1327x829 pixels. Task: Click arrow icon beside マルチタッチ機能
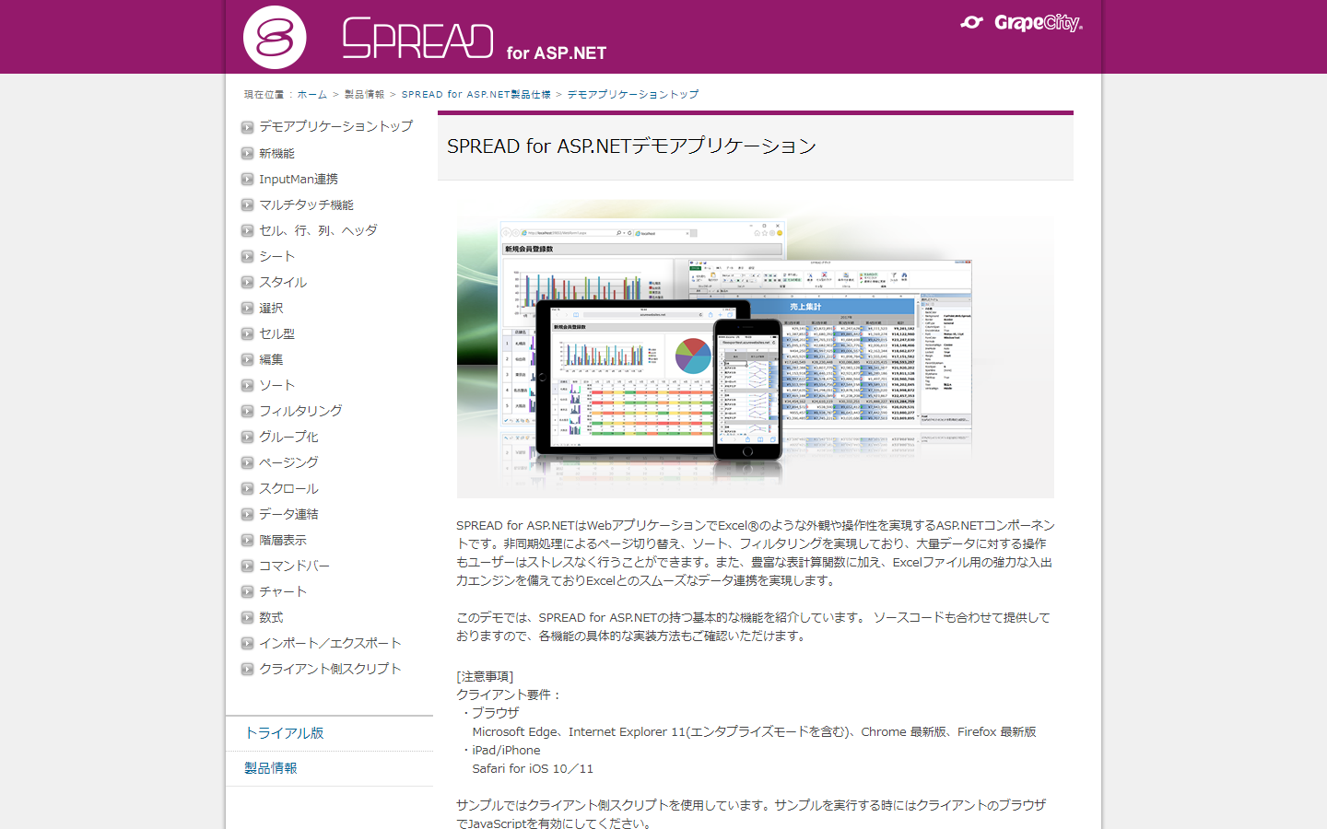pos(247,204)
